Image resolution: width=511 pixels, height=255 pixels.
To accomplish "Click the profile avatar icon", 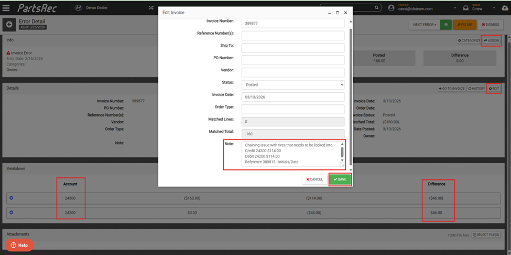I will click(x=392, y=8).
